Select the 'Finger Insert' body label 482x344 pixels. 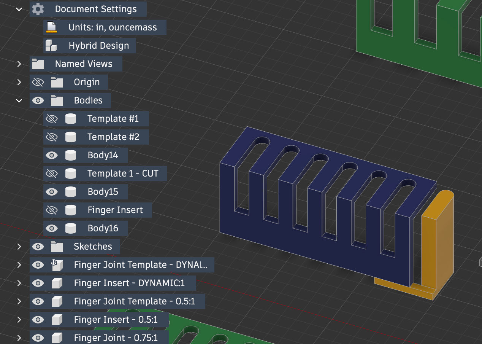point(115,210)
